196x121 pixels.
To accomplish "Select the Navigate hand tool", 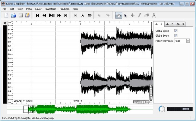I will tap(119, 15).
